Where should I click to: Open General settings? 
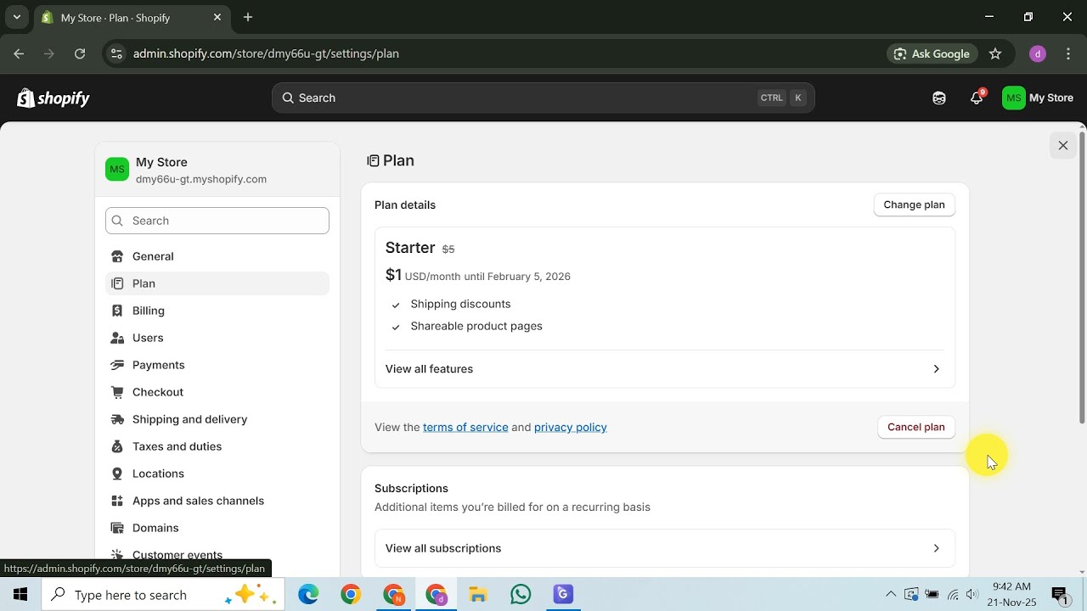pos(217,256)
